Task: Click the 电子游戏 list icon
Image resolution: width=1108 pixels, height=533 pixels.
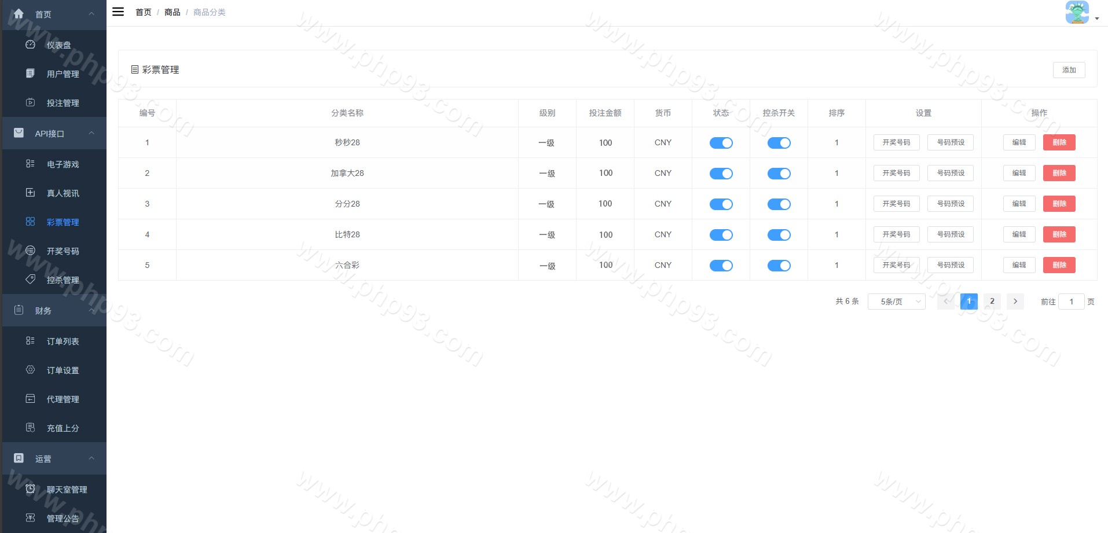Action: pos(31,164)
